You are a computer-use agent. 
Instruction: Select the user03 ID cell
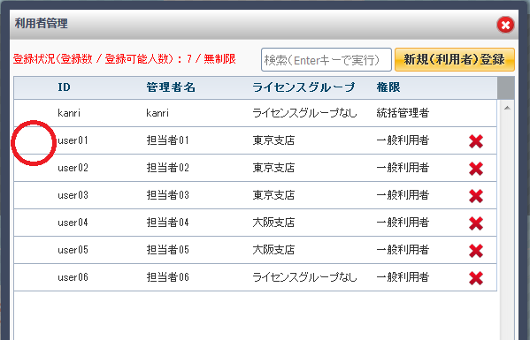tap(73, 195)
